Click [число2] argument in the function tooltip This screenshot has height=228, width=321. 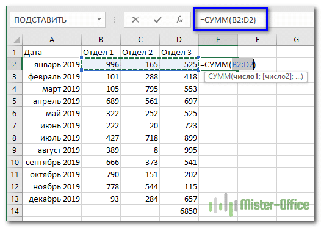(x=277, y=76)
